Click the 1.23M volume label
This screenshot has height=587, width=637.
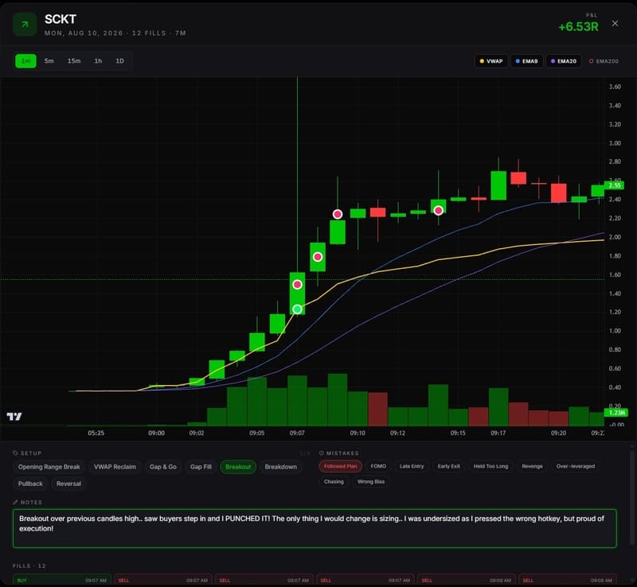point(616,413)
